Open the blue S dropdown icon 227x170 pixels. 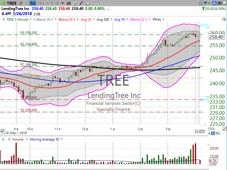coord(215,3)
